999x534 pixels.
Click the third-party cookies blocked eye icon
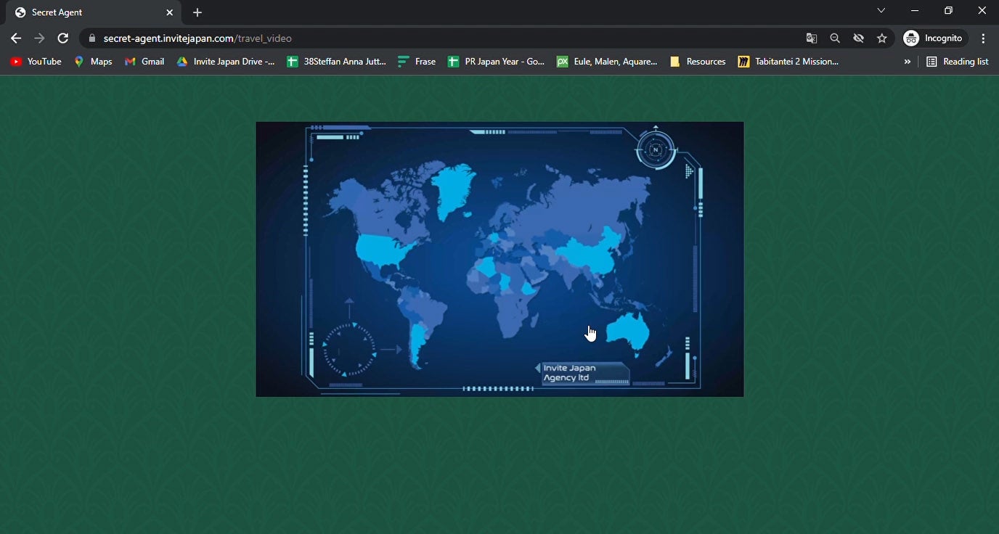(858, 38)
